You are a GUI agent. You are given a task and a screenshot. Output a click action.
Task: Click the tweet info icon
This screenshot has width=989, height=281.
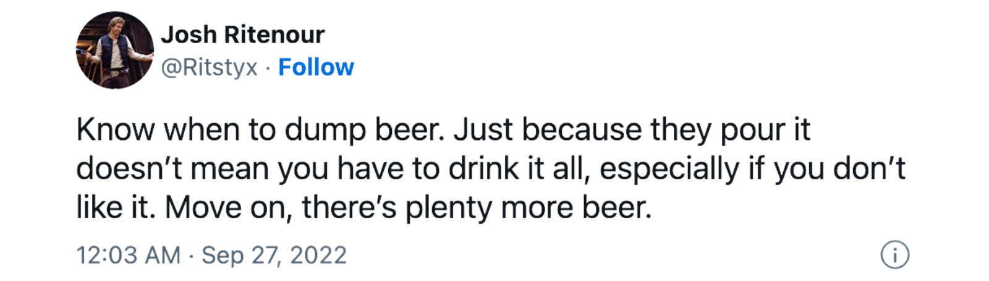[894, 255]
